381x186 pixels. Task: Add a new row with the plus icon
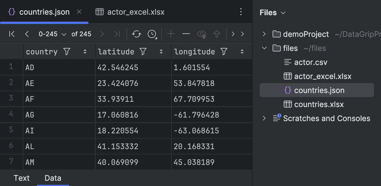171,34
